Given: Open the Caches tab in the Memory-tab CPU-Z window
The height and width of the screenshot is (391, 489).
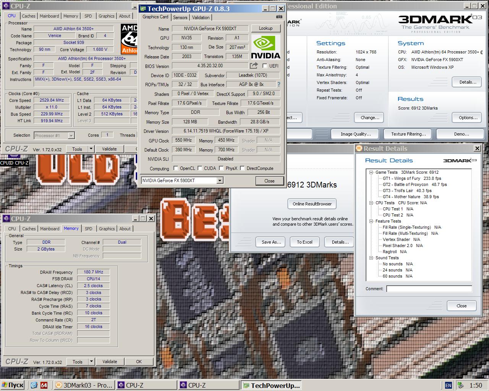Looking at the screenshot, I should point(29,229).
